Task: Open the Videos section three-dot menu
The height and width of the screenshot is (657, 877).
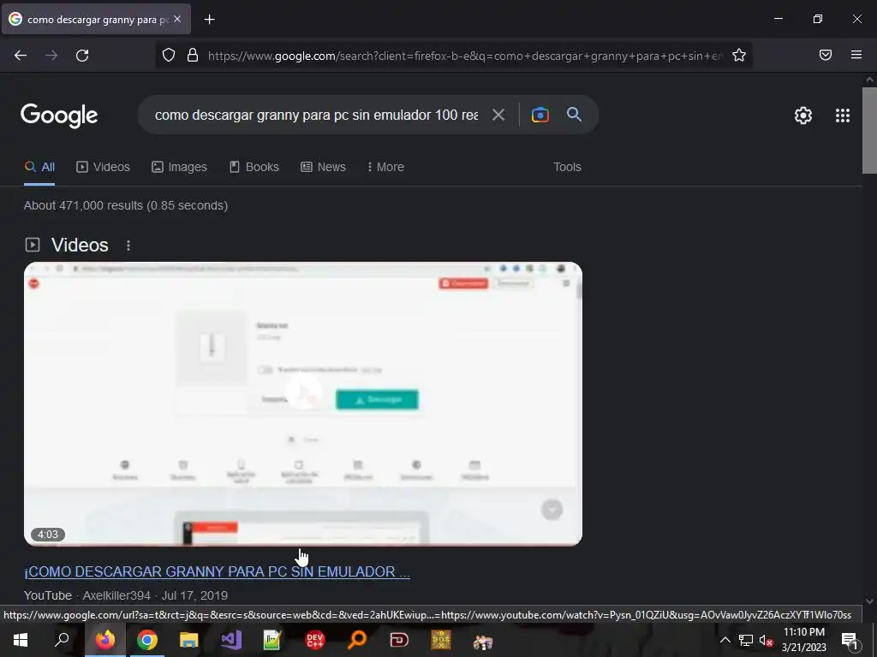Action: pos(128,246)
